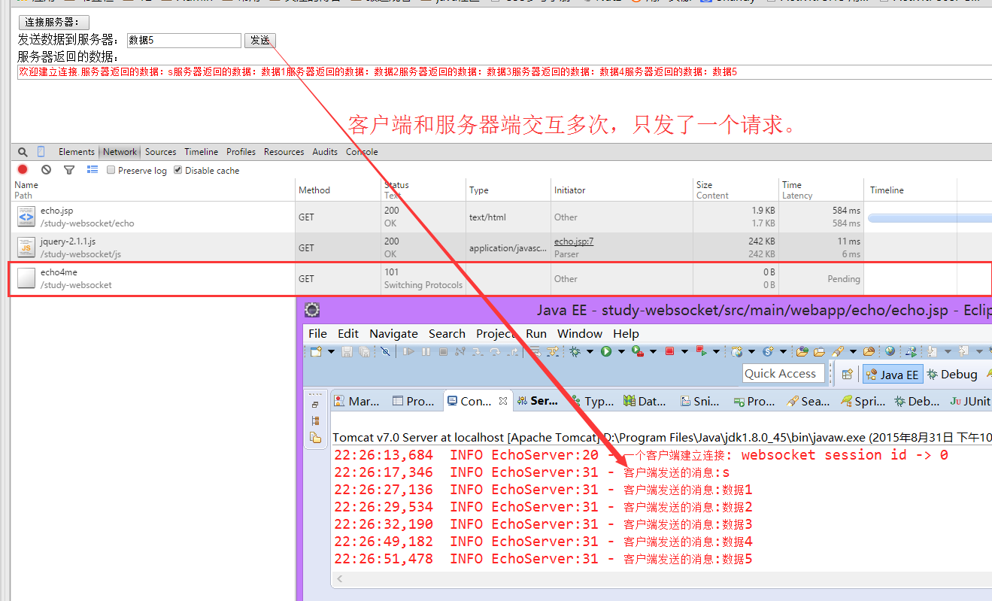Open Eclipse Edit menu
The height and width of the screenshot is (601, 992).
(348, 333)
